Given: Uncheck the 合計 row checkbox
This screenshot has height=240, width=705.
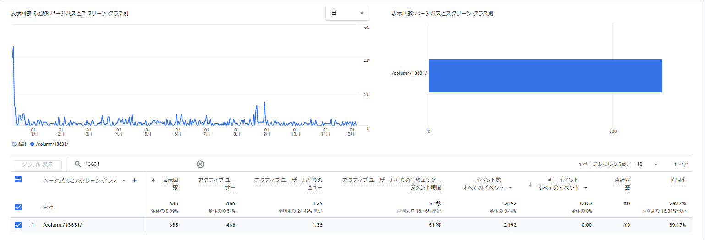Looking at the screenshot, I should coord(18,207).
